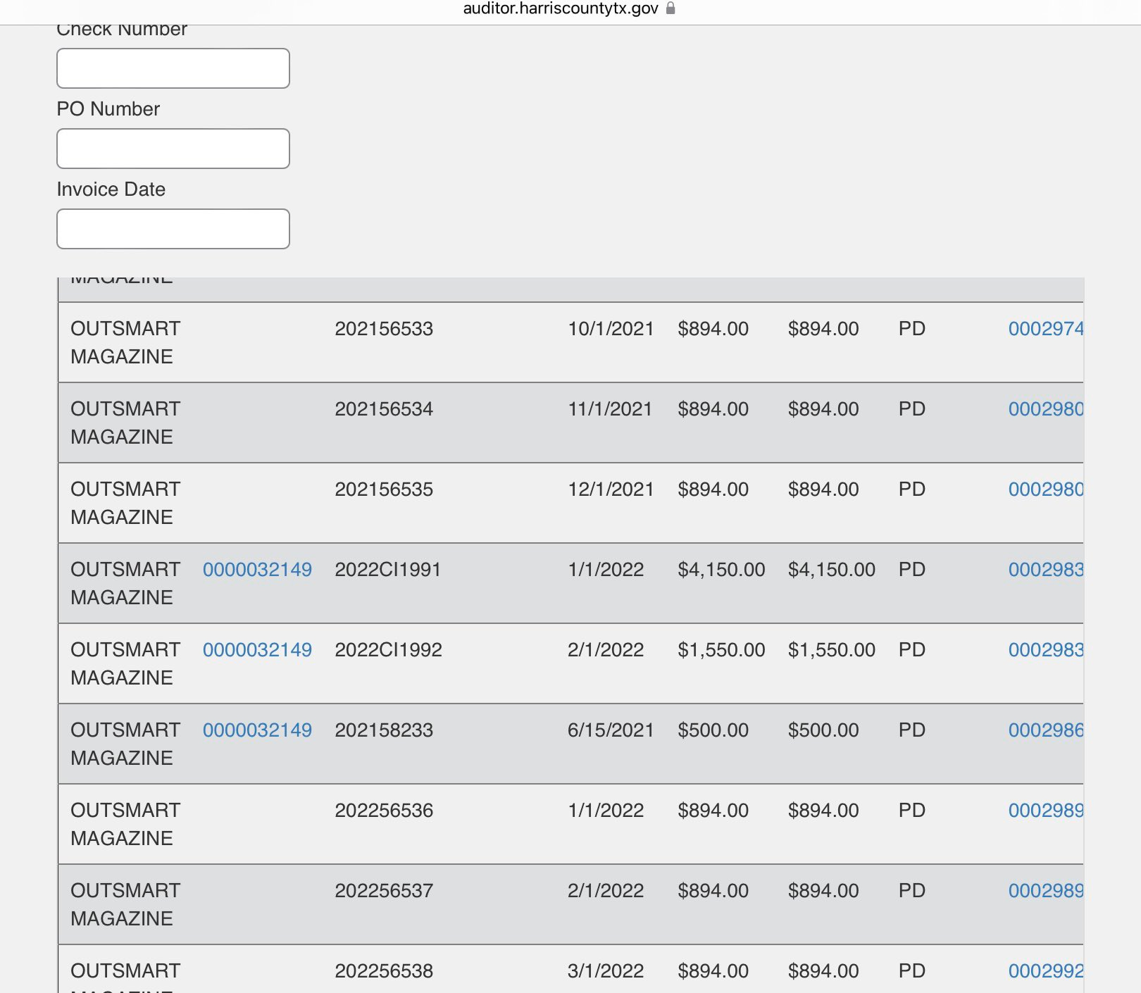1141x993 pixels.
Task: Click the invoice date 12/1/2021
Action: 611,489
